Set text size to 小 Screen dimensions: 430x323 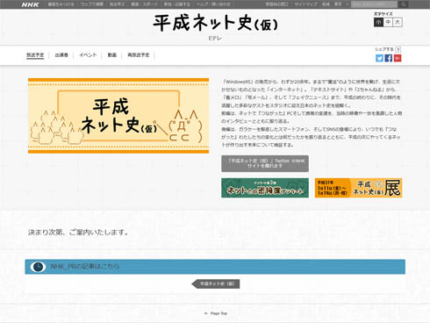[378, 22]
